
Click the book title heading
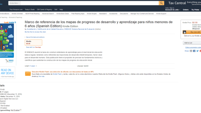click(98, 24)
